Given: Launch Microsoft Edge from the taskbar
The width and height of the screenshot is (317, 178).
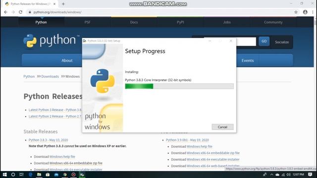Looking at the screenshot, I should [x=30, y=175].
